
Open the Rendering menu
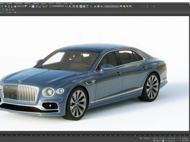(x=28, y=4)
